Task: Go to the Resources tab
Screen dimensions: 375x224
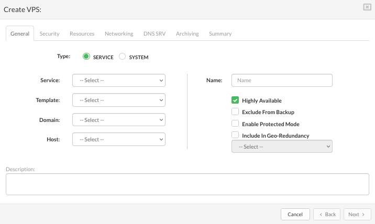Action: 82,33
